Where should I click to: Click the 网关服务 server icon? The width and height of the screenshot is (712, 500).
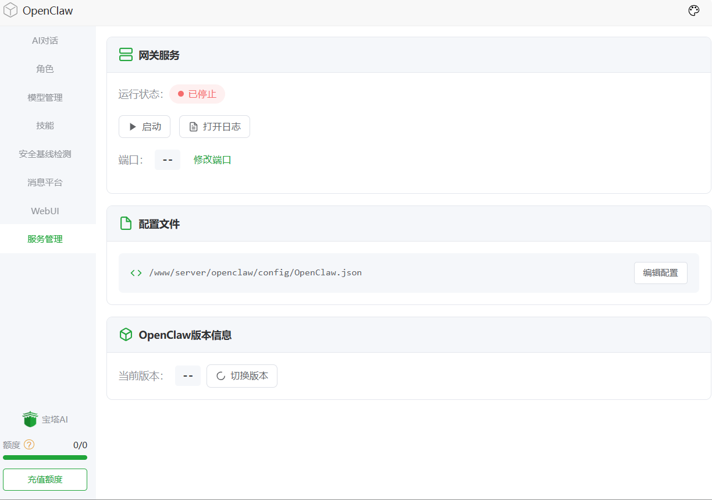point(126,55)
